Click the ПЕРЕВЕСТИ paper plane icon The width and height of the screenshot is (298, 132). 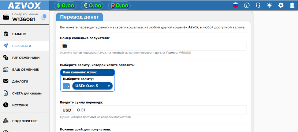click(6, 46)
